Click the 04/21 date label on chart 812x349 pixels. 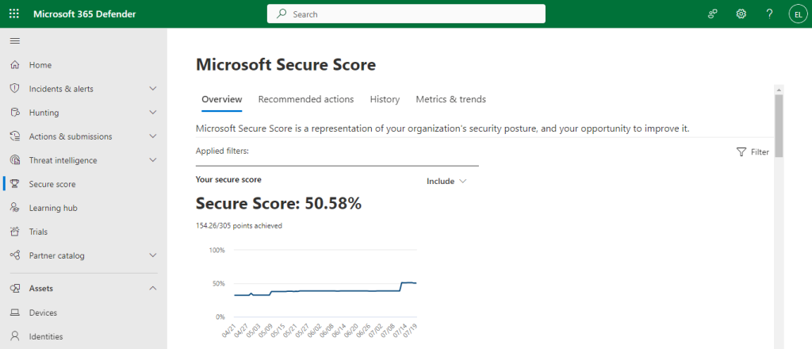229,329
